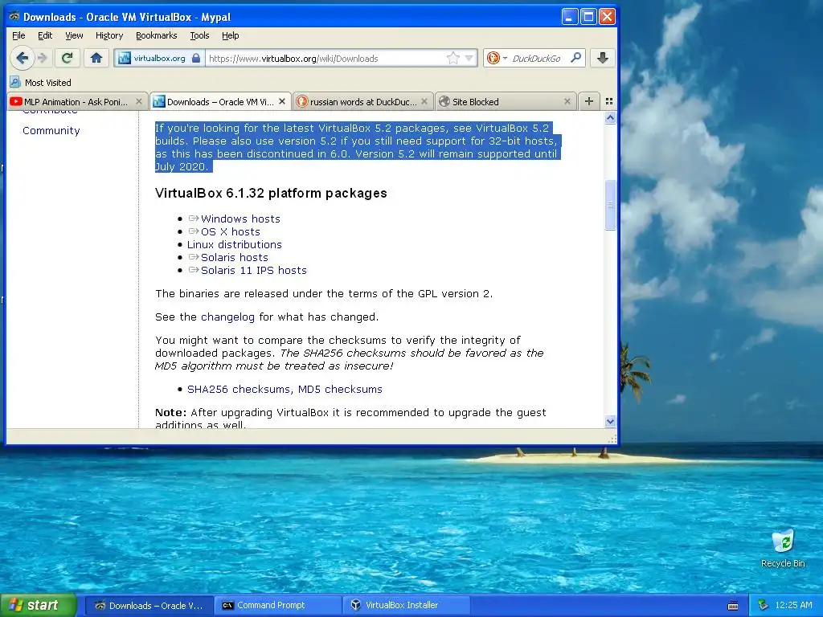Open a new tab with plus button
The image size is (823, 617).
point(589,101)
